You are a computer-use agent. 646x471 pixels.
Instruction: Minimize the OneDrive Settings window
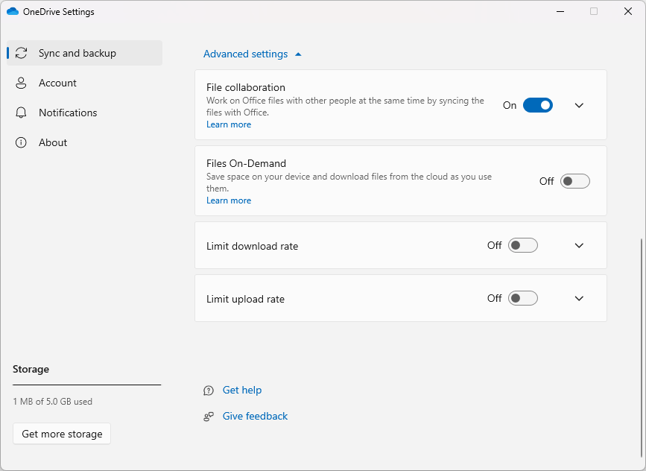560,11
